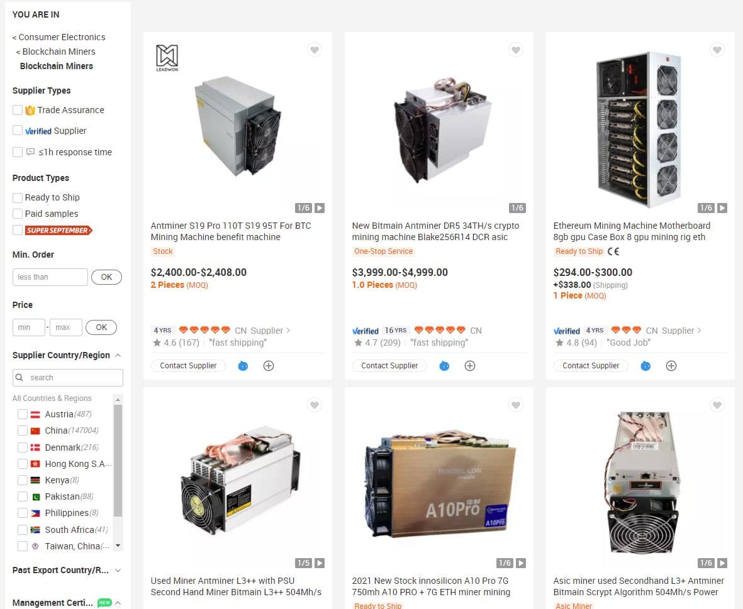743x609 pixels.
Task: Favorite the innosilicon A10 Pro listing
Action: click(515, 405)
